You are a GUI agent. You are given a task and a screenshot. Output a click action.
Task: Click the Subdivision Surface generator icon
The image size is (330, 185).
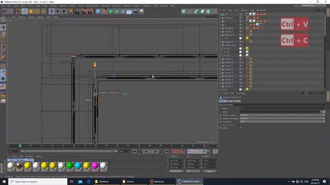click(110, 11)
